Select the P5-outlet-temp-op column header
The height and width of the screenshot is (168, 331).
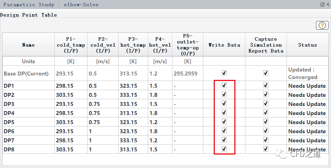tap(188, 45)
